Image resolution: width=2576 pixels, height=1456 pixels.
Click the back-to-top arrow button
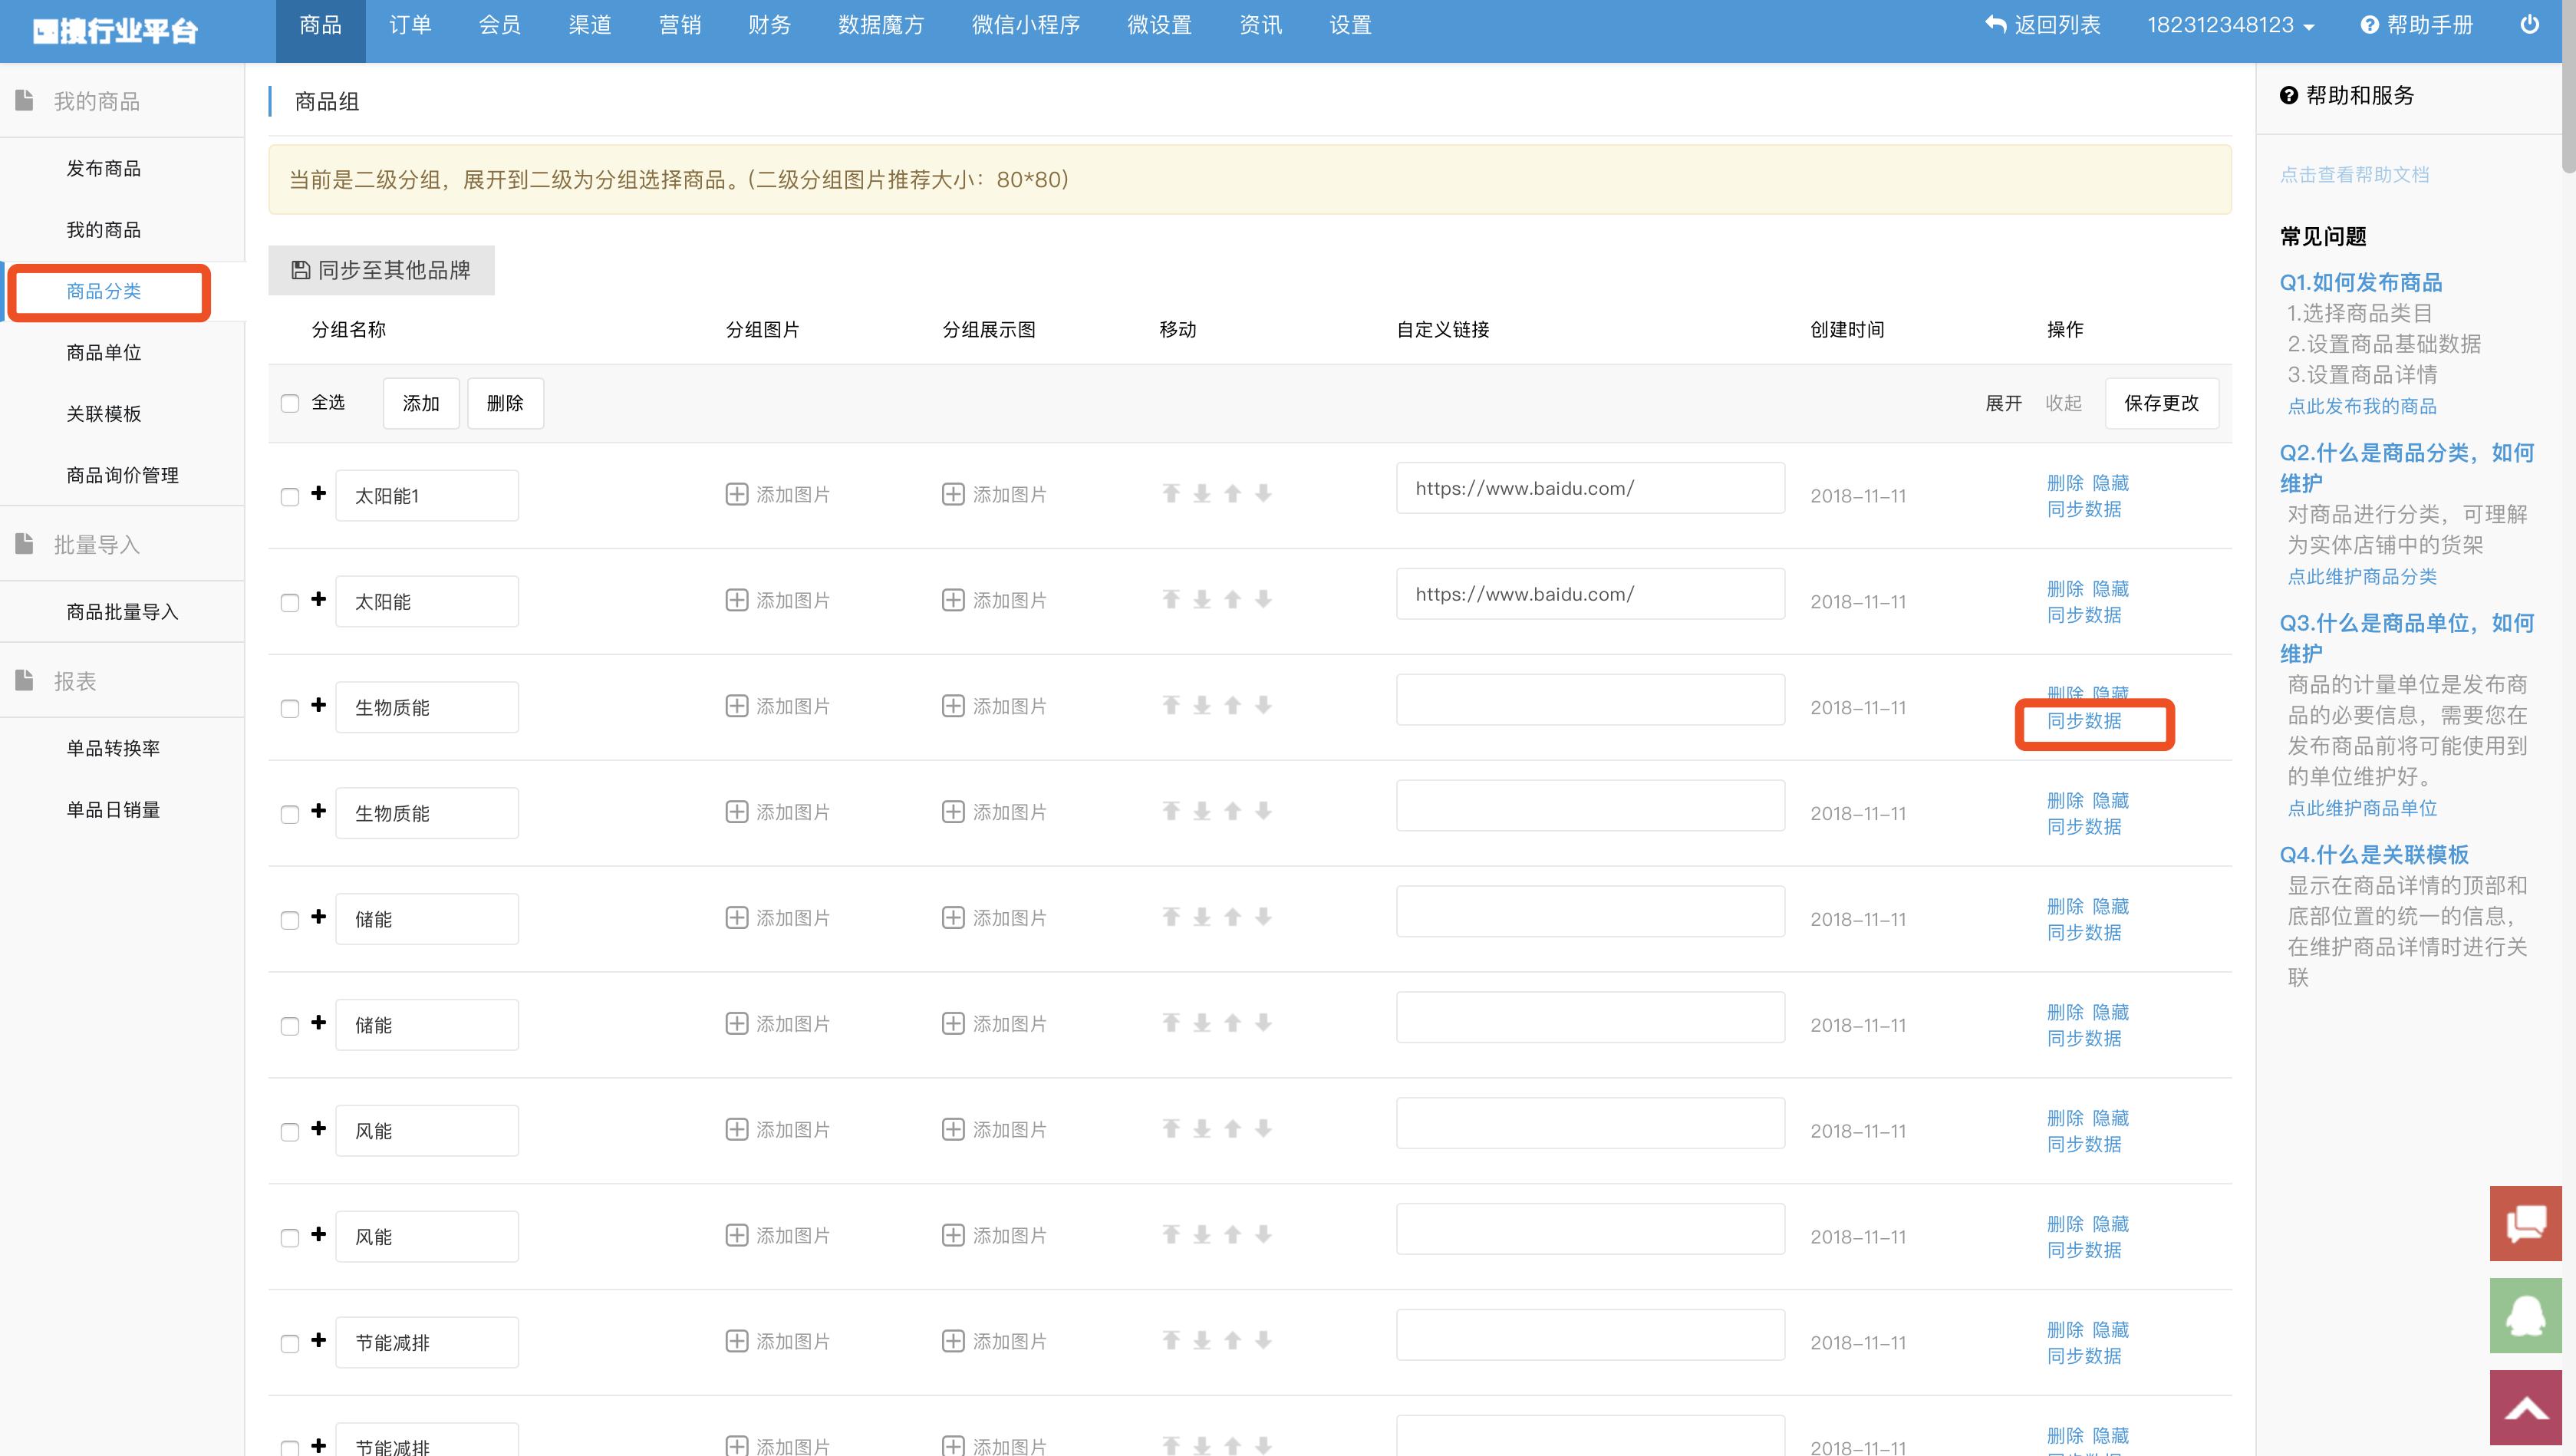coord(2526,1408)
